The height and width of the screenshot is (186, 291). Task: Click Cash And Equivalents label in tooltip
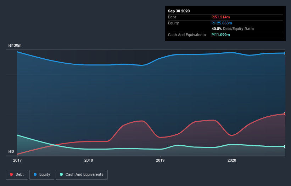click(x=187, y=35)
